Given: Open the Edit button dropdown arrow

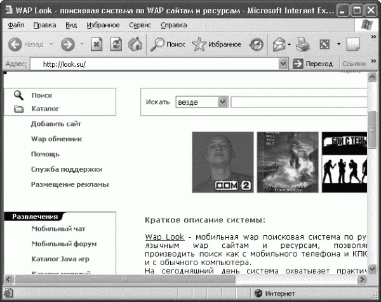Looking at the screenshot, I should [x=338, y=45].
